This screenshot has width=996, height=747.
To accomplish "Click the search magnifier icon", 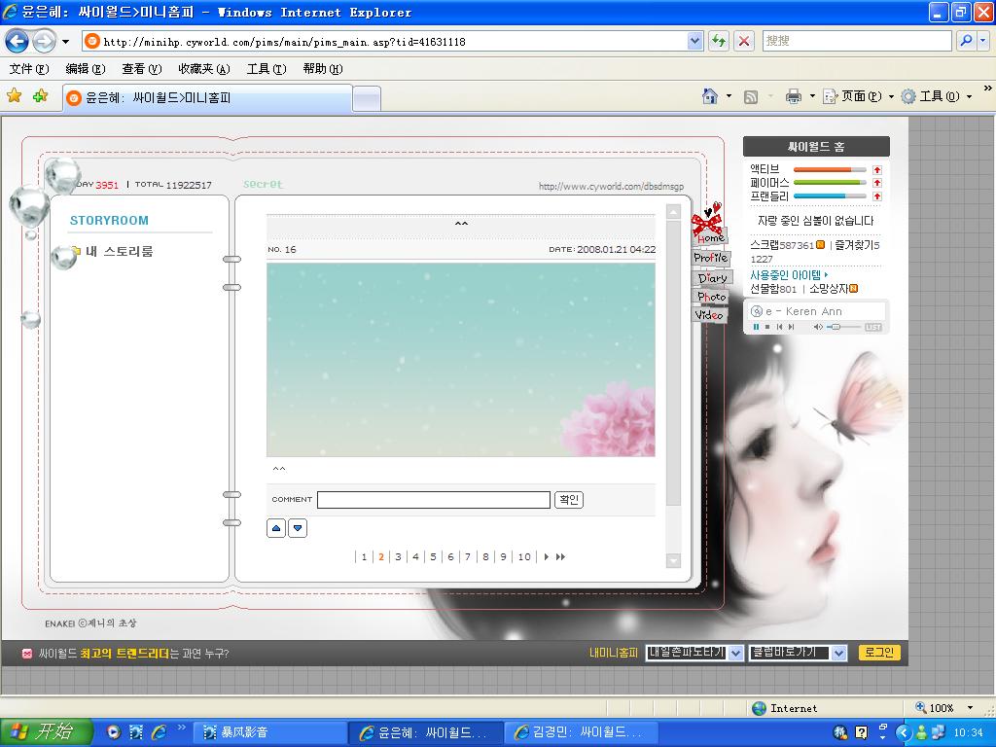I will [x=966, y=41].
